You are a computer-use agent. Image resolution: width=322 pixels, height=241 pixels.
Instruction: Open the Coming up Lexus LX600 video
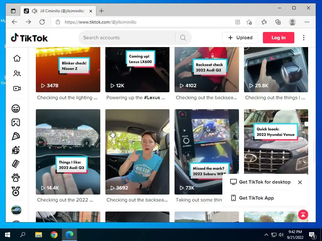coord(137,70)
